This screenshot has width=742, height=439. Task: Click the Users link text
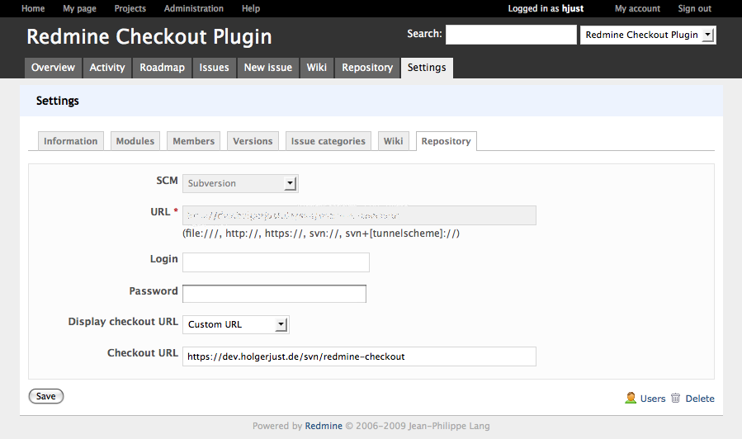tap(653, 399)
